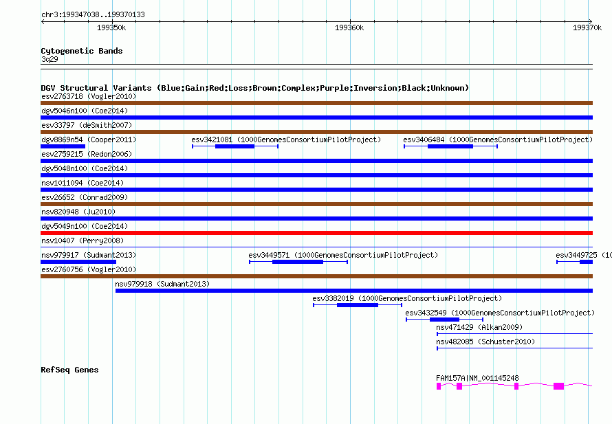612x424 pixels.
Task: Click the 199360k ruler tick mark
Action: click(350, 21)
